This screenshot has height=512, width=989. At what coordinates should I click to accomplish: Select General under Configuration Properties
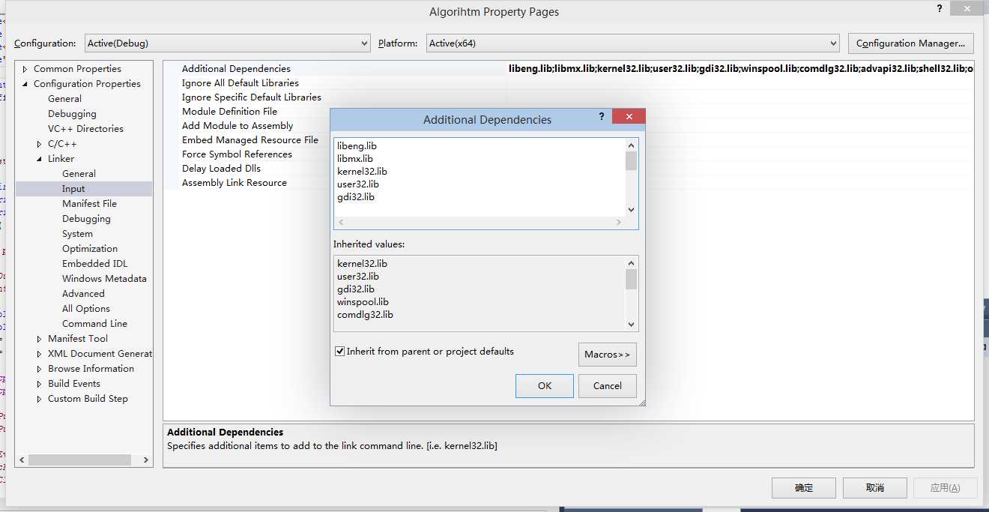click(64, 99)
